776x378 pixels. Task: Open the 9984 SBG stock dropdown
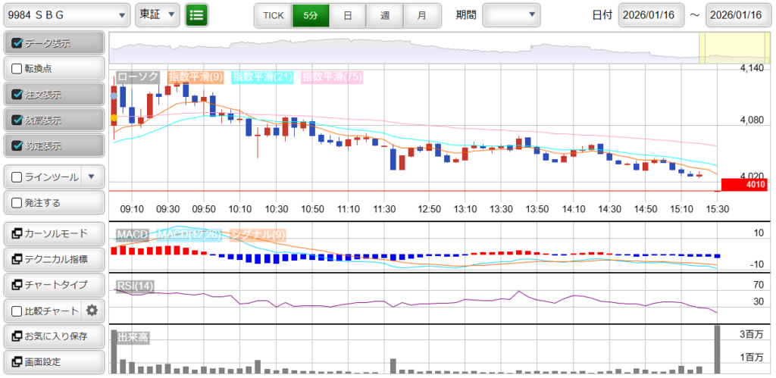pyautogui.click(x=67, y=14)
